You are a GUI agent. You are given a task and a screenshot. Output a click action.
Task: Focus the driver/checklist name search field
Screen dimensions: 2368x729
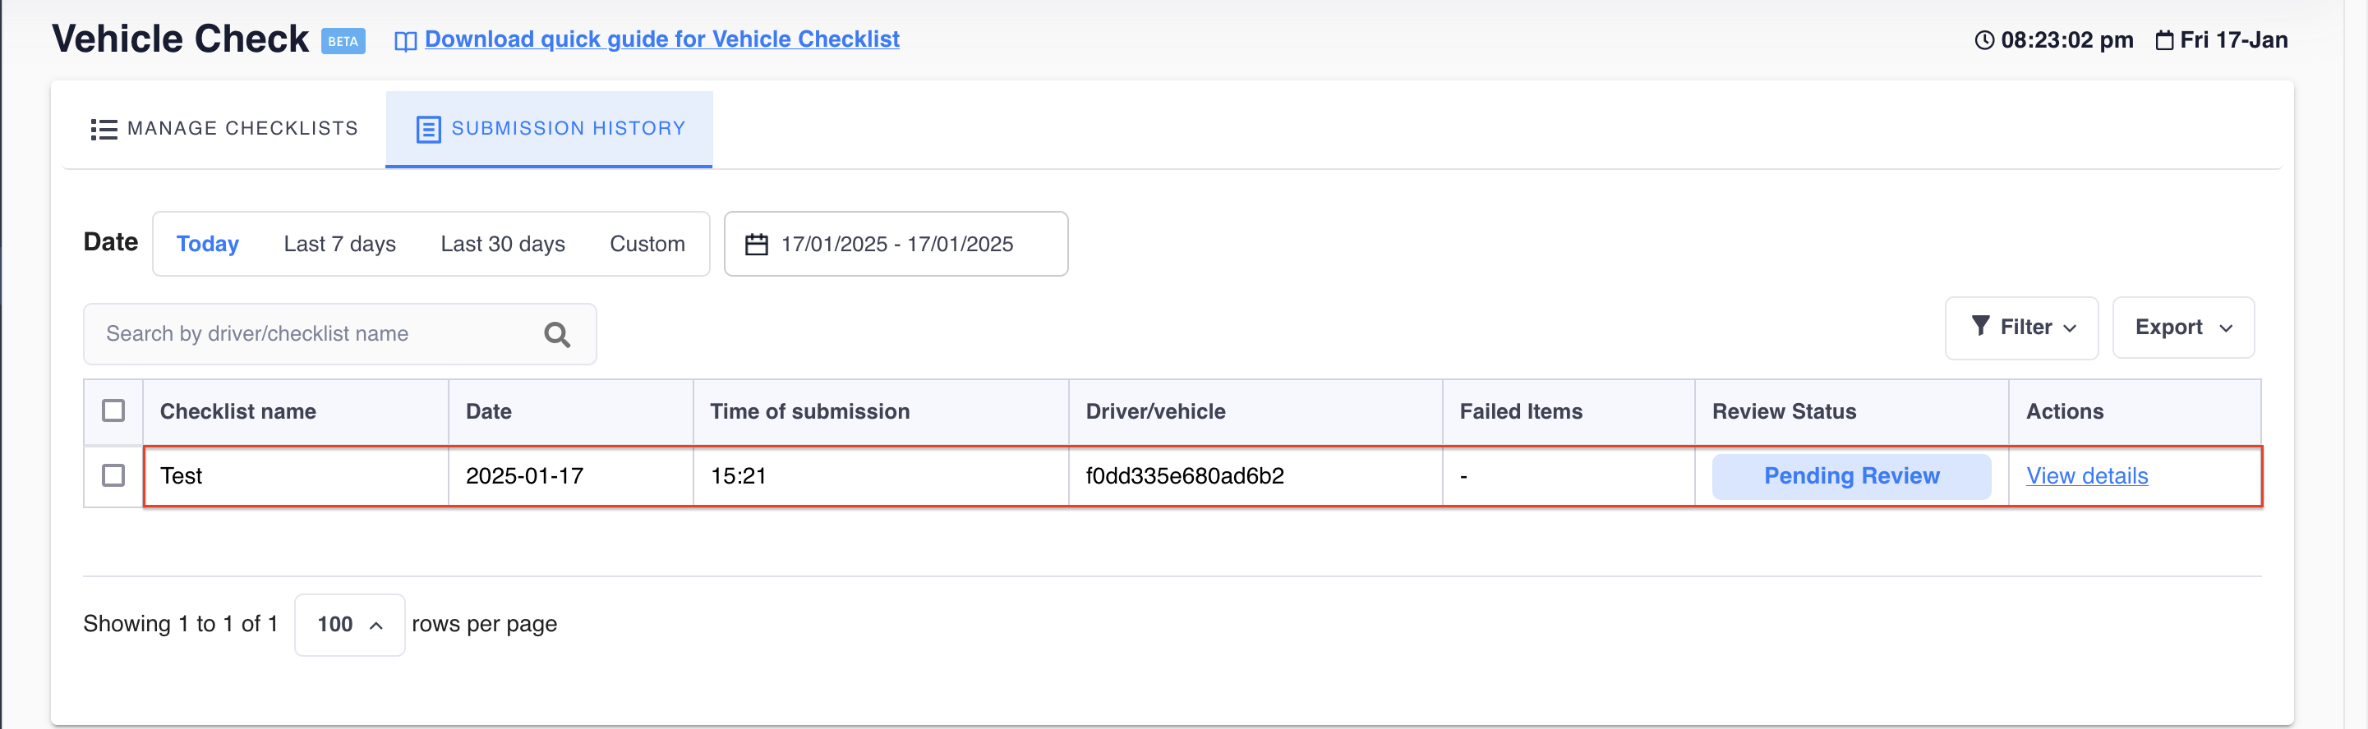tap(339, 334)
